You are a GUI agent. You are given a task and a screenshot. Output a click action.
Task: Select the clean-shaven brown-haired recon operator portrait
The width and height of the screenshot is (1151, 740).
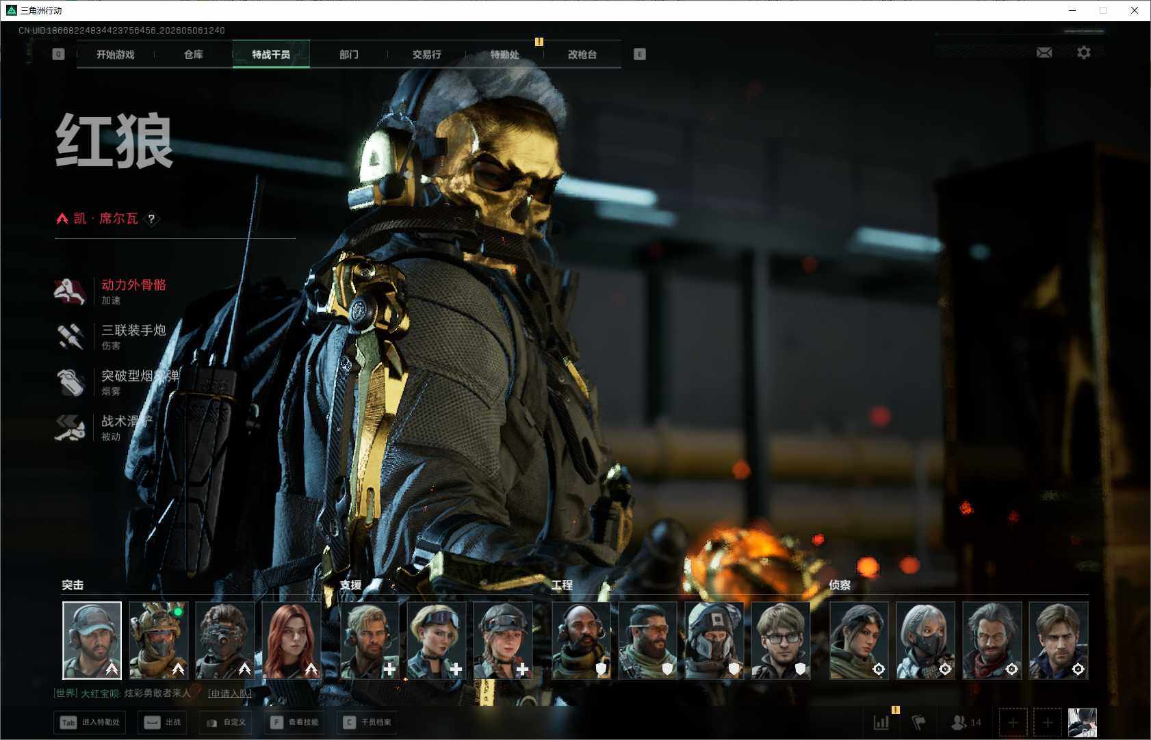pos(1058,640)
